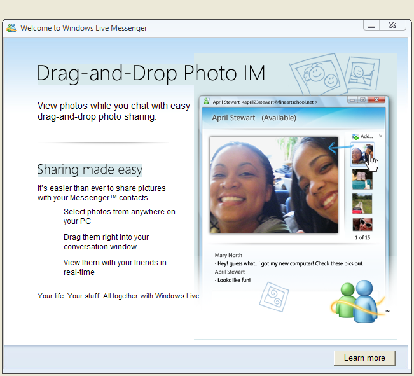The image size is (414, 376).
Task: Click the '1 of 15' photo counter
Action: [362, 237]
